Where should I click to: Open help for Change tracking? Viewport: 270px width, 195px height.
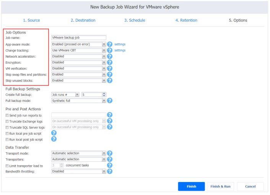pyautogui.click(x=110, y=50)
